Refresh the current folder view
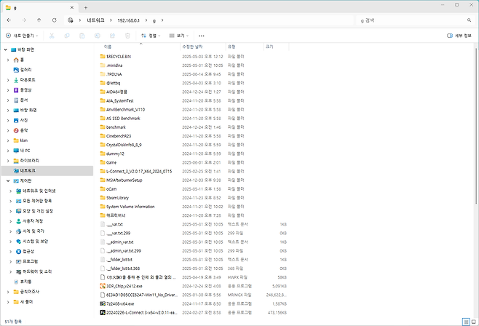479x326 pixels. (55, 20)
